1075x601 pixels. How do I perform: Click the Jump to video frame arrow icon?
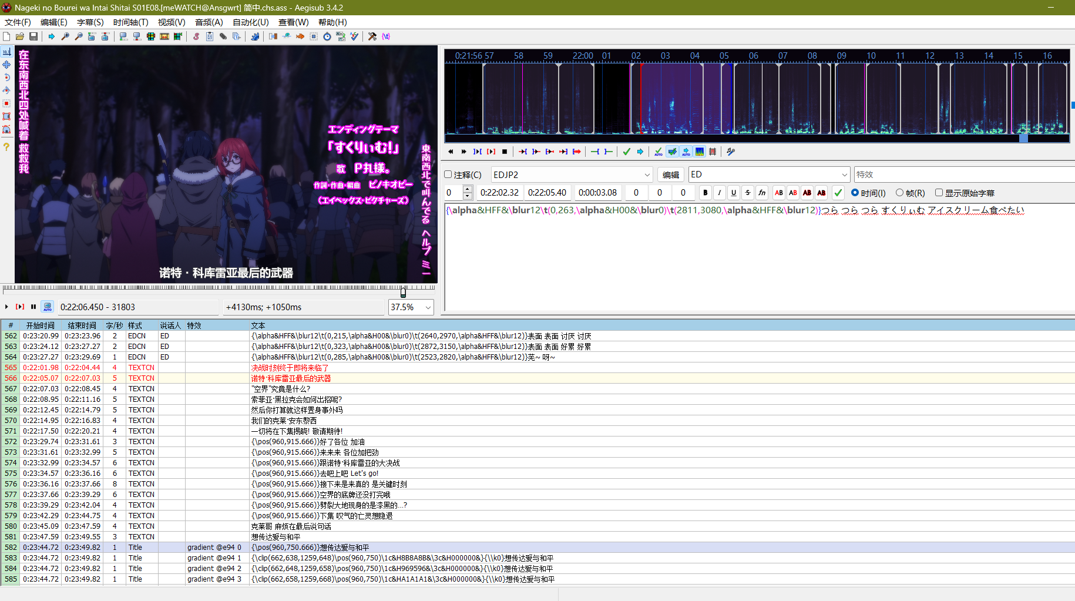pos(52,36)
